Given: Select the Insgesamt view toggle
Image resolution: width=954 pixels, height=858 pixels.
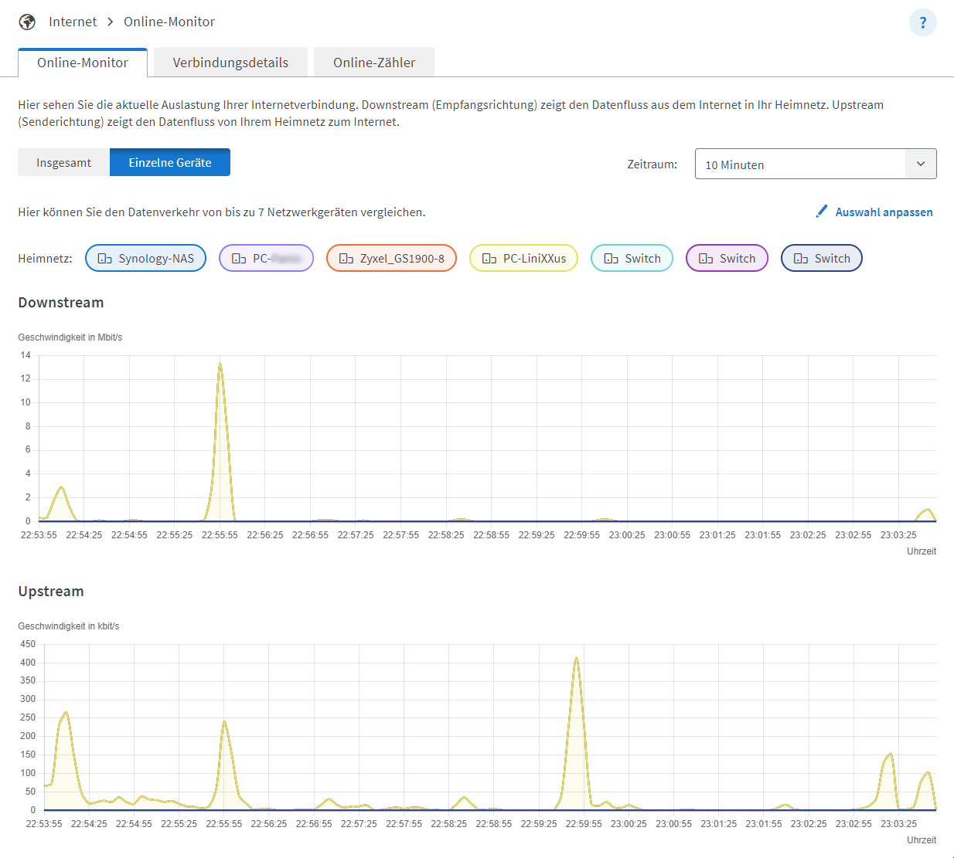Looking at the screenshot, I should [63, 162].
